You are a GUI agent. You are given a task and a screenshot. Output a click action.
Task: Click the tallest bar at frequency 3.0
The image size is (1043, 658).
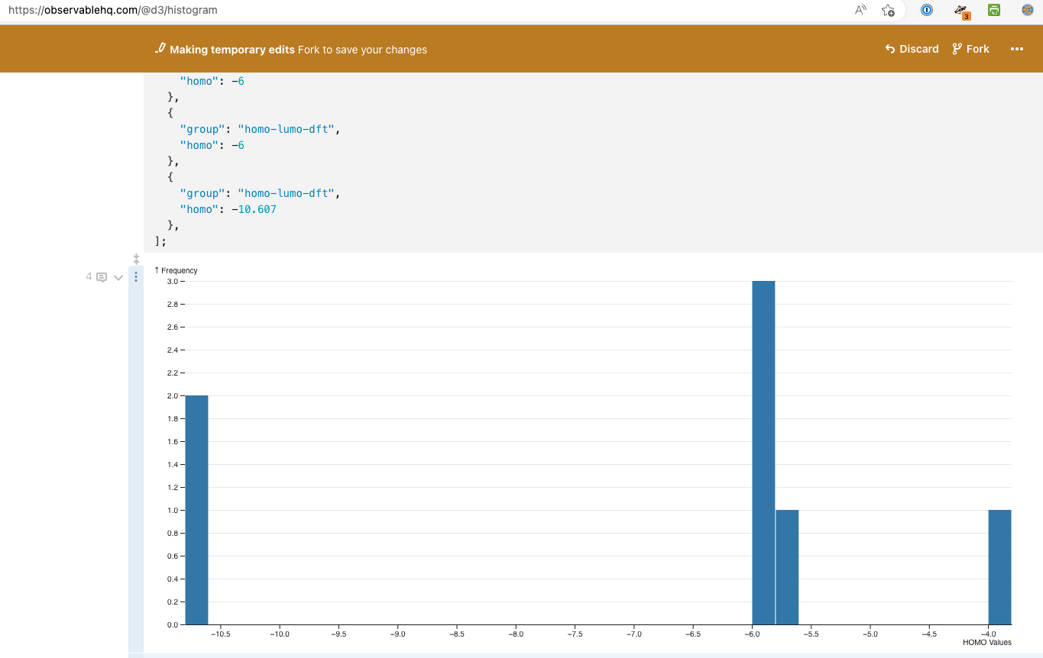click(763, 453)
